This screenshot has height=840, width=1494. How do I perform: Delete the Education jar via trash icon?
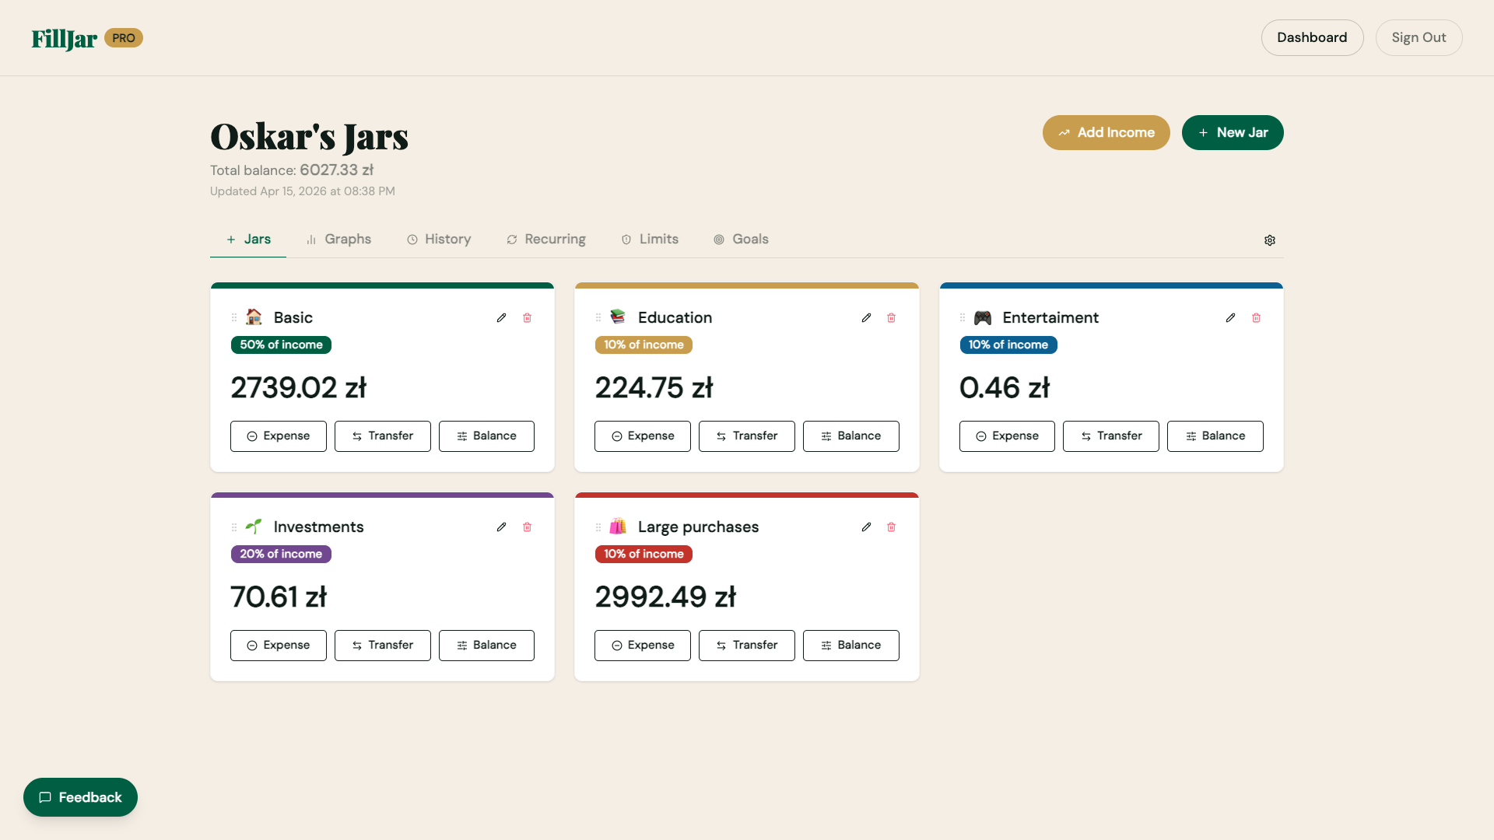click(892, 318)
